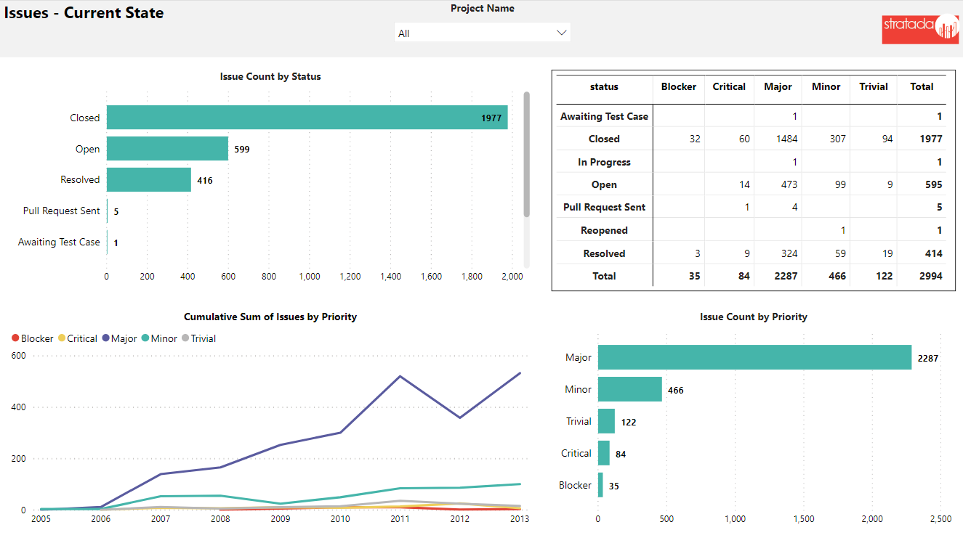Select the Resolved bar showing 416
This screenshot has height=538, width=963.
[148, 180]
